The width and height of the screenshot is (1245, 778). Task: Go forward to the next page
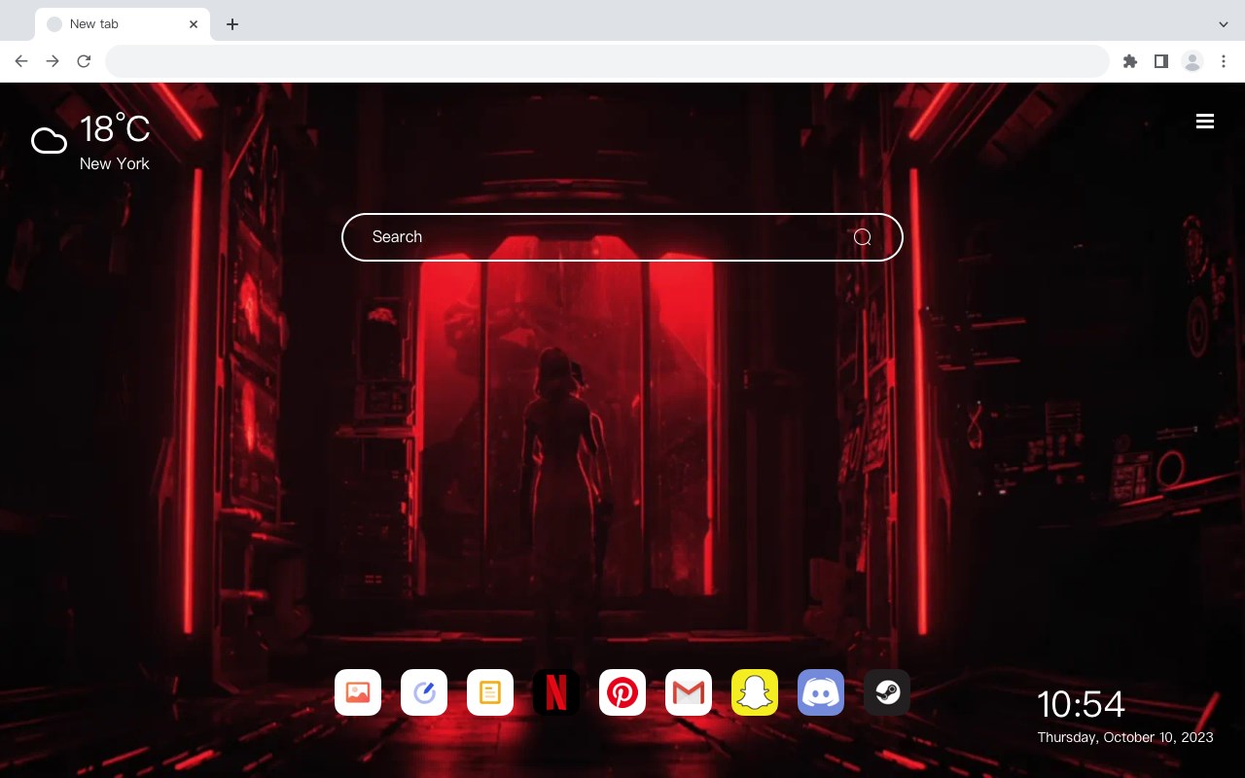point(53,61)
